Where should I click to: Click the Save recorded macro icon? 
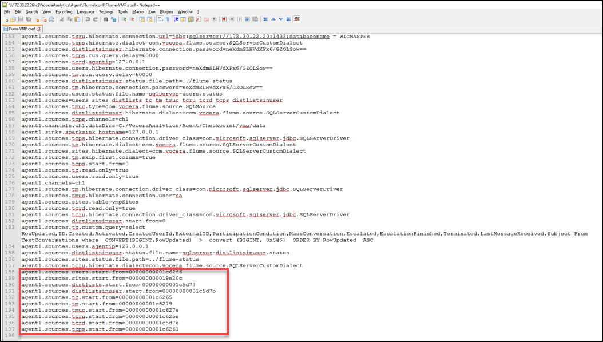tap(255, 19)
